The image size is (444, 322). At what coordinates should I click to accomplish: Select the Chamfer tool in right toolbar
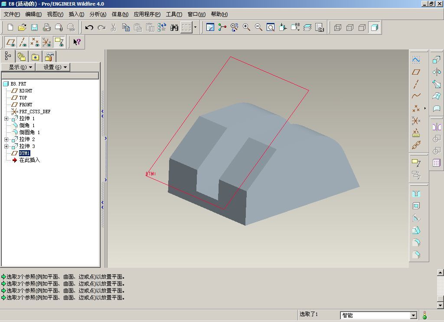[416, 255]
